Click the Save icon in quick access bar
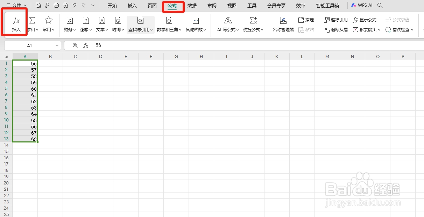This screenshot has height=217, width=424. click(38, 5)
